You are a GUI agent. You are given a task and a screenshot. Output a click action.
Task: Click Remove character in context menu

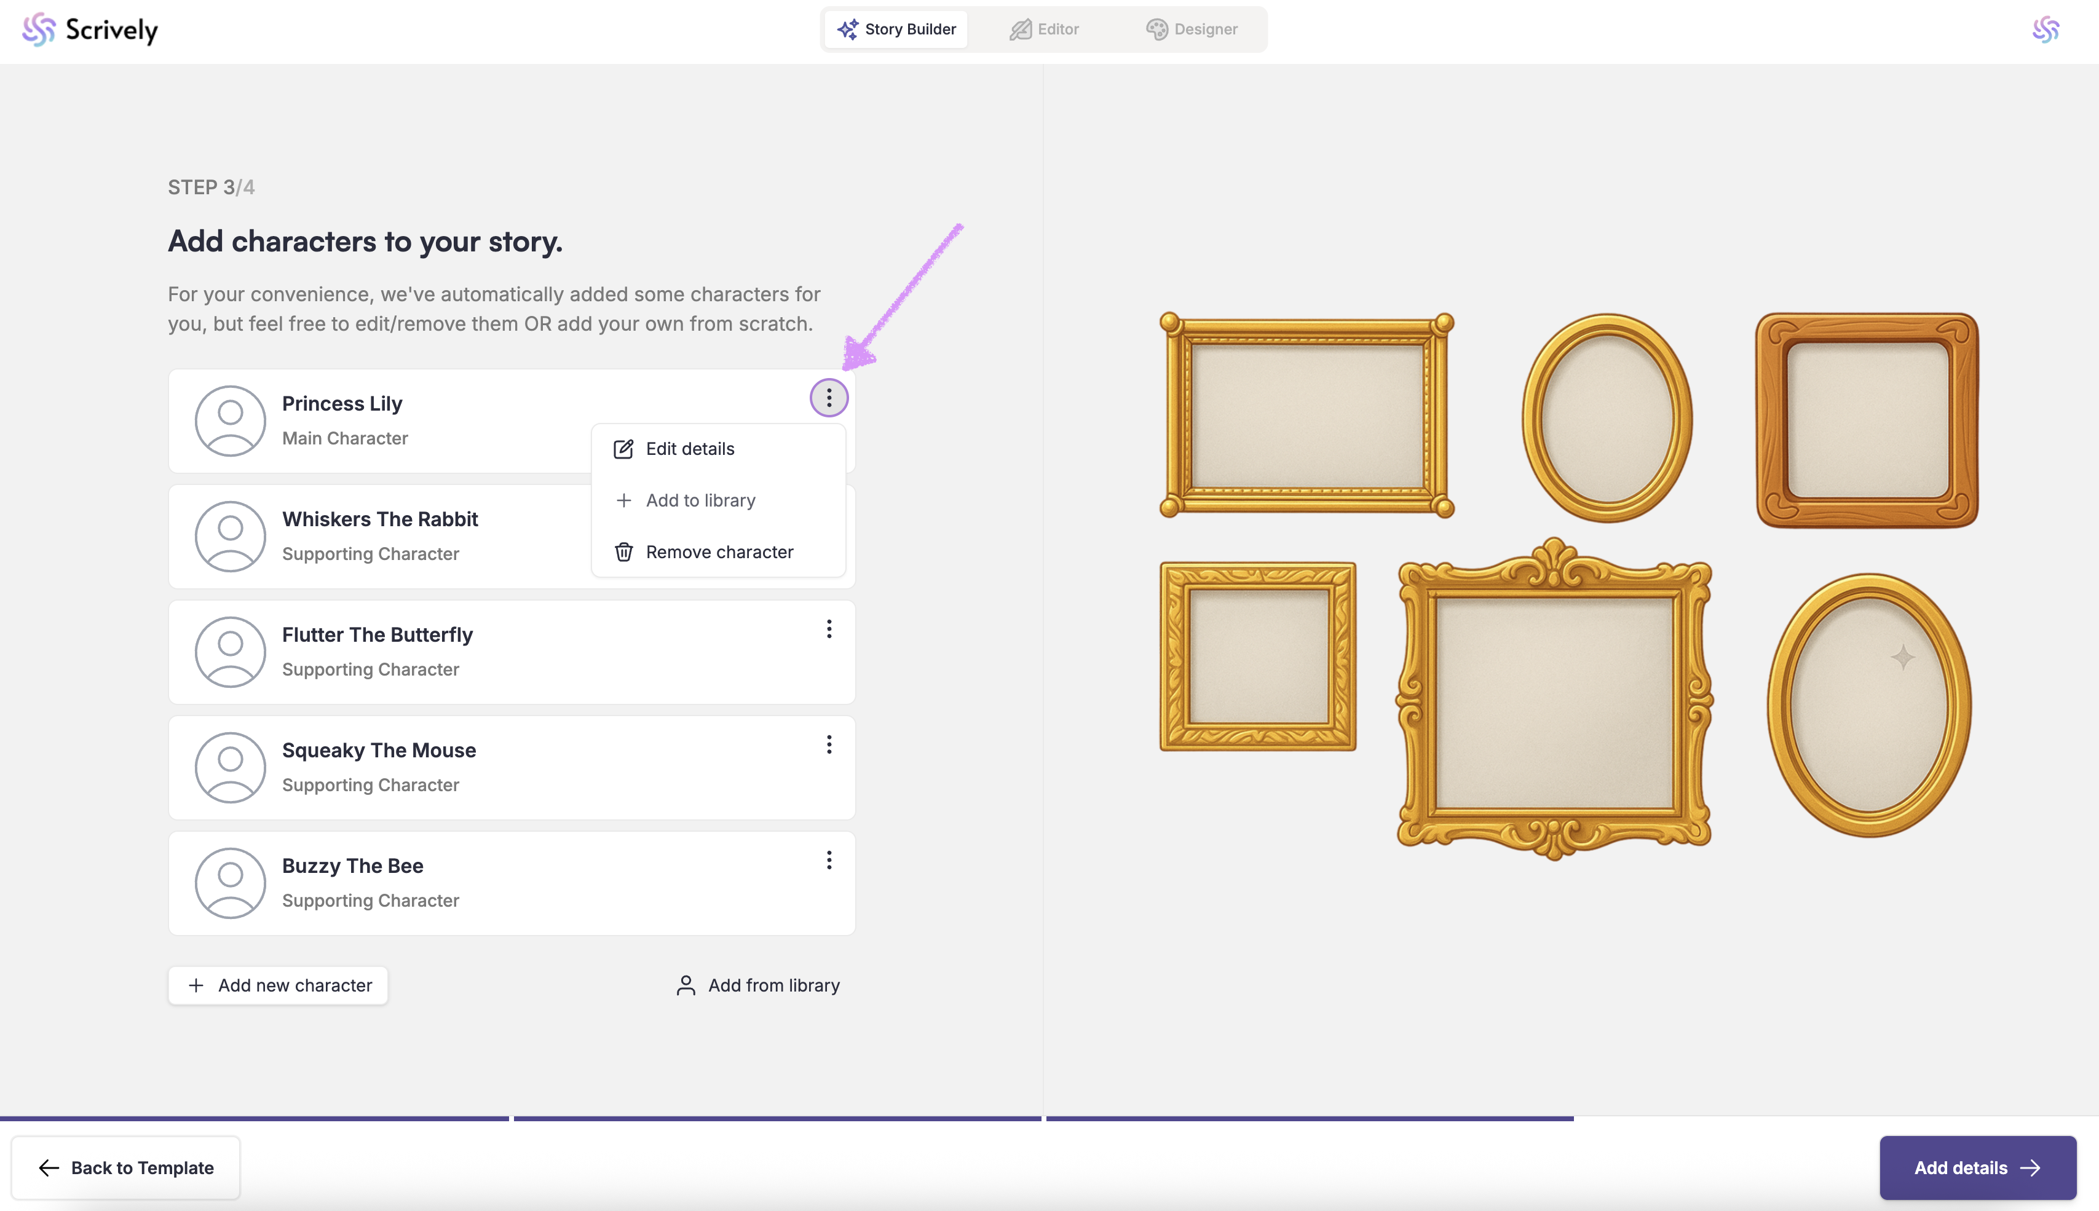click(719, 552)
